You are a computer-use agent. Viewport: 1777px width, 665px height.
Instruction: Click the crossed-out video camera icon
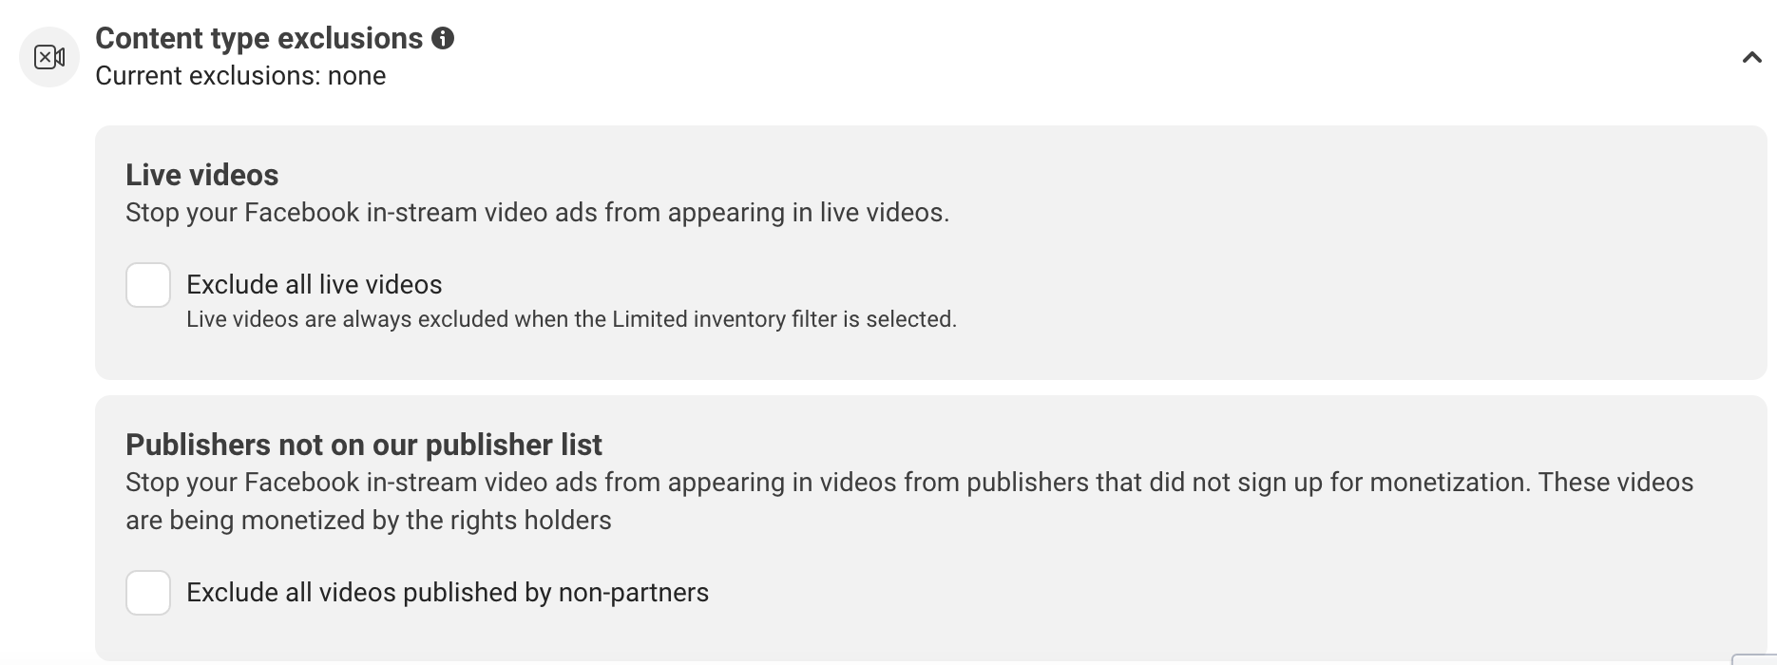click(x=49, y=57)
